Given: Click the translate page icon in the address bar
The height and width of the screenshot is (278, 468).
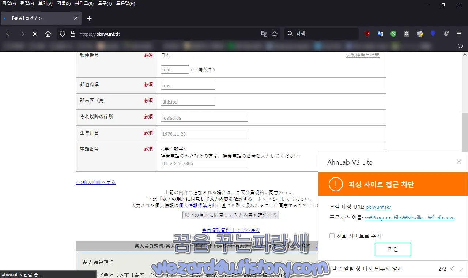Looking at the screenshot, I should point(264,34).
